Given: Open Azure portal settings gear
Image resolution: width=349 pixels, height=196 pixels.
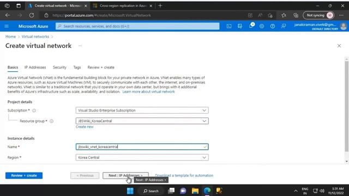Looking at the screenshot, I should (x=262, y=26).
